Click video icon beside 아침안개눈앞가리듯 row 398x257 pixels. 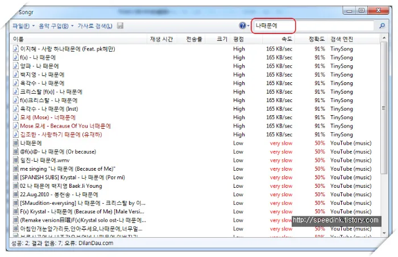(x=16, y=229)
